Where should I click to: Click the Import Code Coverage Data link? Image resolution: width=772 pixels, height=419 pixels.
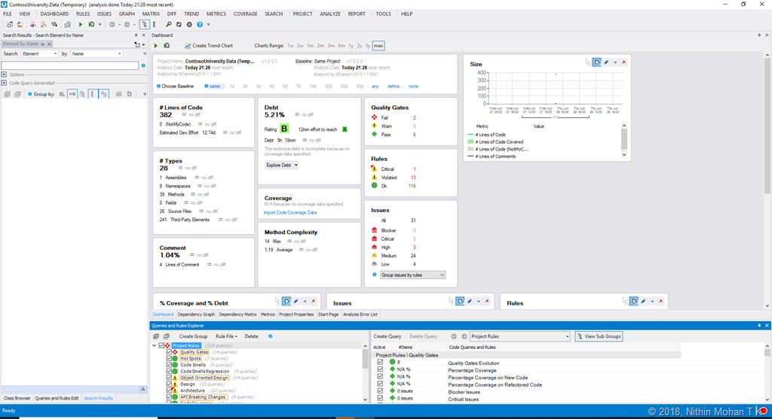(290, 213)
